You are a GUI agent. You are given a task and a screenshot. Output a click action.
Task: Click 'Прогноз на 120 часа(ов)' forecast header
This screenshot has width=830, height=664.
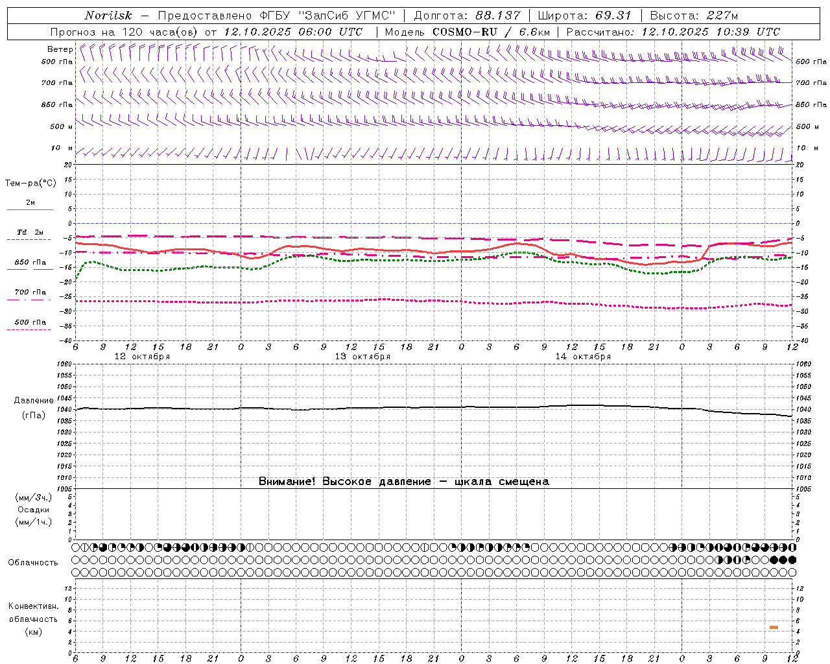tap(125, 32)
